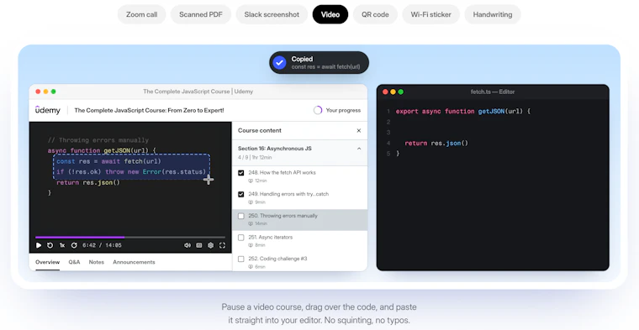Collapse Section 16 Asynchronous JS chevron
The width and height of the screenshot is (639, 330).
pos(359,149)
